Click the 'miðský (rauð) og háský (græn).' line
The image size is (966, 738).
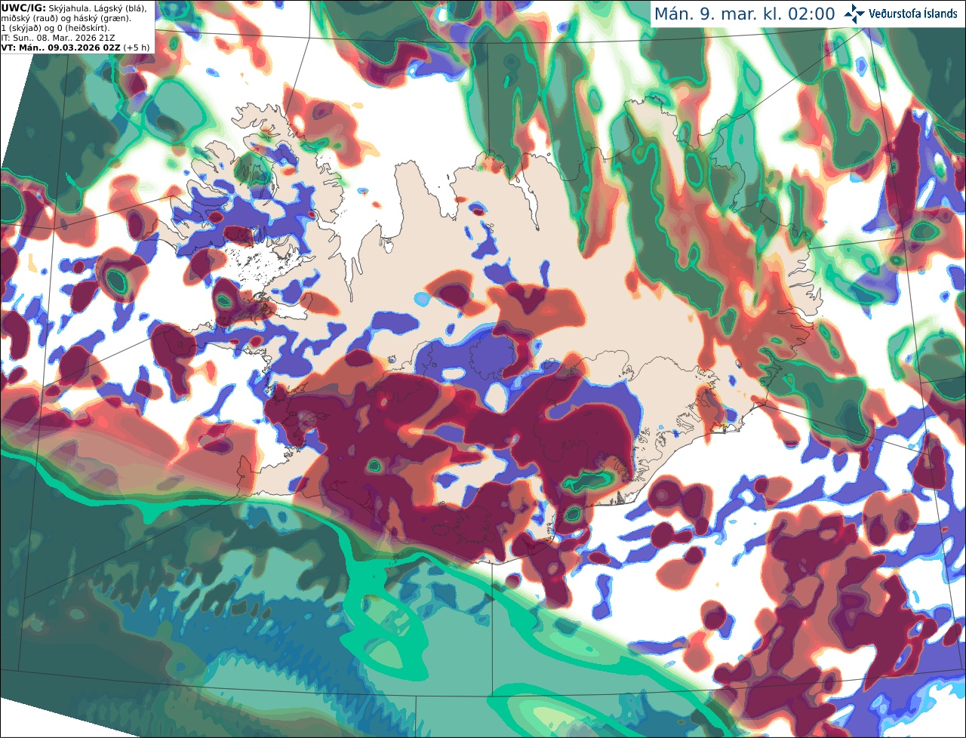pos(66,17)
